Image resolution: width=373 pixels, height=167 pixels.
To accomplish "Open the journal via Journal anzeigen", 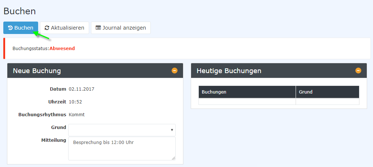I will [121, 28].
